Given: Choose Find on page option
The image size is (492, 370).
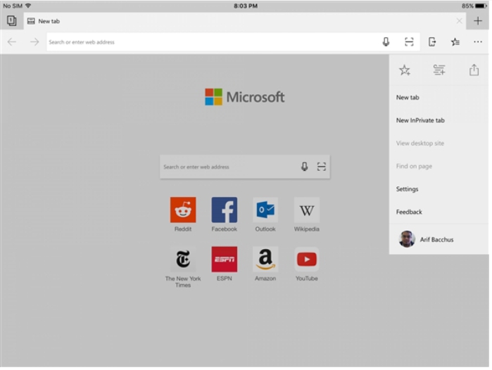Looking at the screenshot, I should (x=439, y=166).
